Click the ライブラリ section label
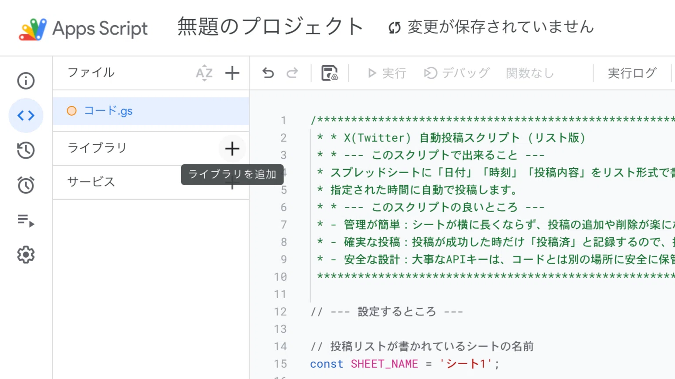Image resolution: width=675 pixels, height=379 pixels. (x=97, y=148)
